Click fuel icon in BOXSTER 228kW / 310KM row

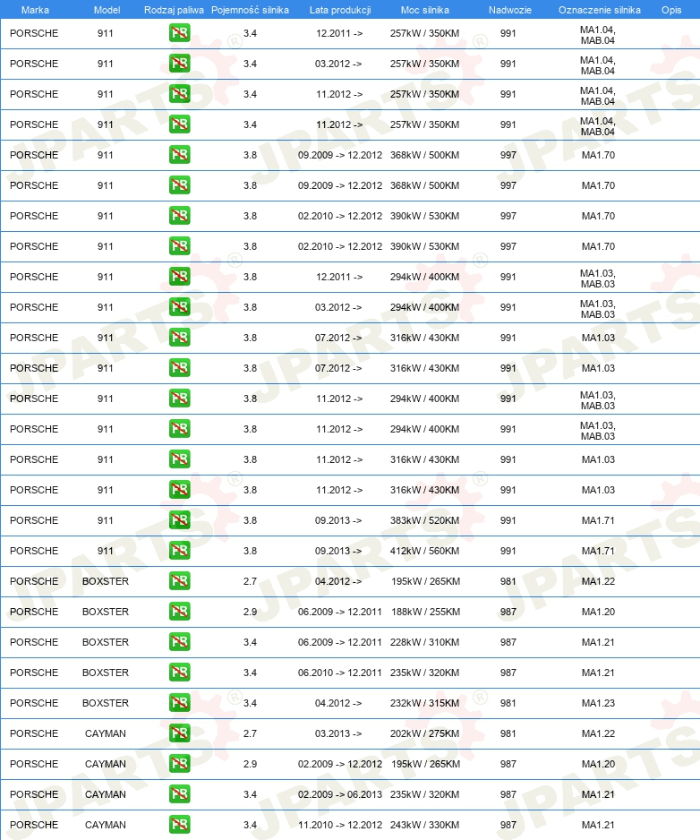click(x=179, y=642)
